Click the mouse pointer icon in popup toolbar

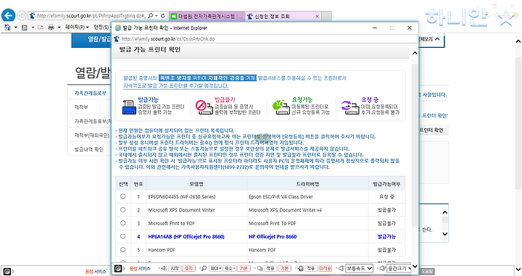pyautogui.click(x=301, y=268)
